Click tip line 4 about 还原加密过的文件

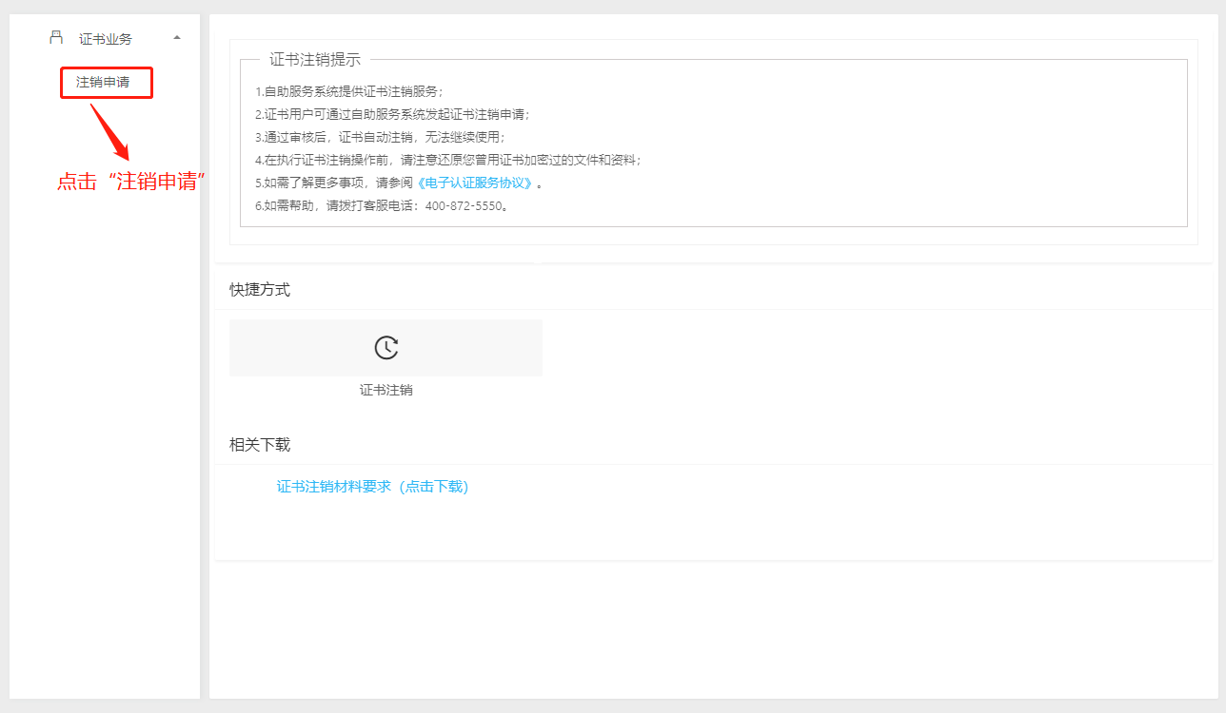click(448, 160)
